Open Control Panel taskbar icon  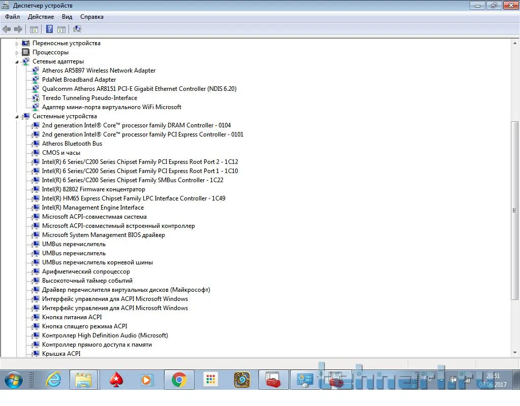click(305, 380)
